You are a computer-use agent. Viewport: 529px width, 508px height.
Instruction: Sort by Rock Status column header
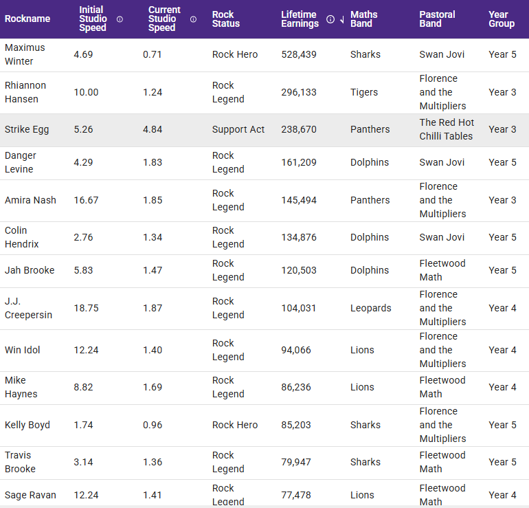point(226,19)
